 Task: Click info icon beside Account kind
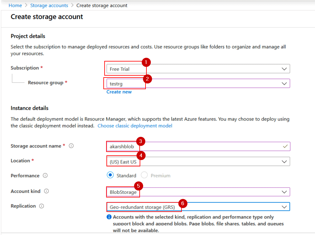tap(46, 191)
